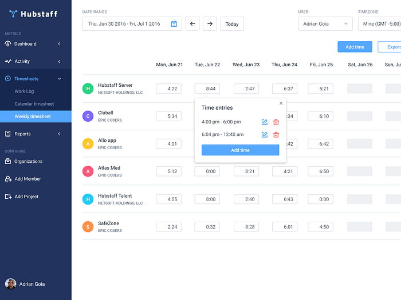This screenshot has width=401, height=300.
Task: Select Hubstaff Server Wednesday 2:47 cell
Action: pos(246,89)
